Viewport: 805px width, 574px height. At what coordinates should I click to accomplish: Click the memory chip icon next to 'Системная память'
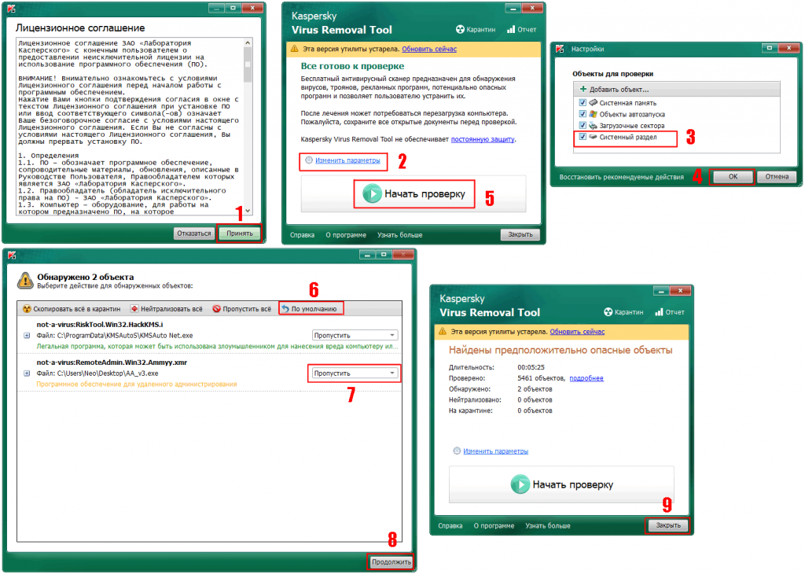pyautogui.click(x=593, y=103)
